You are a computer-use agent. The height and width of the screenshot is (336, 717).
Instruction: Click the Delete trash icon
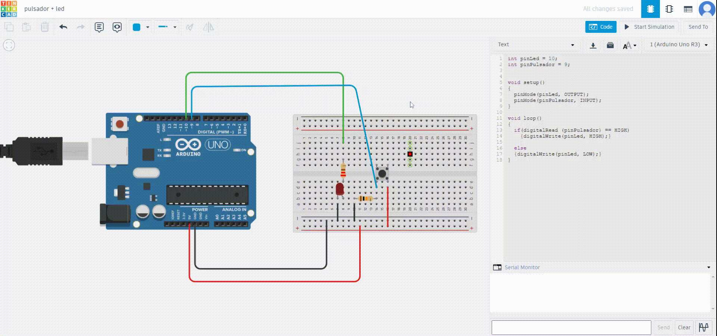click(44, 27)
